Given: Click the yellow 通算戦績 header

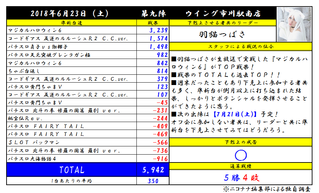Looking at the screenshot, I should pyautogui.click(x=240, y=166).
